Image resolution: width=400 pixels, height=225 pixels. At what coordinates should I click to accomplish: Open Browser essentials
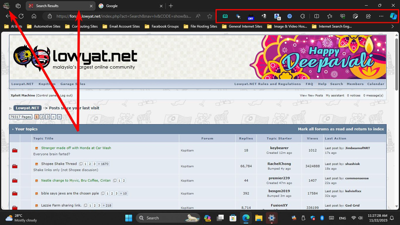342,16
